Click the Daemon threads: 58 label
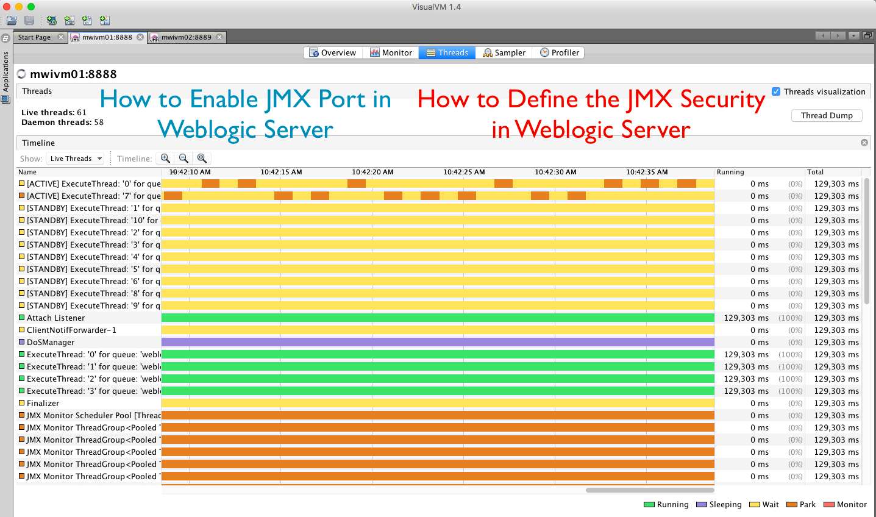 [62, 123]
